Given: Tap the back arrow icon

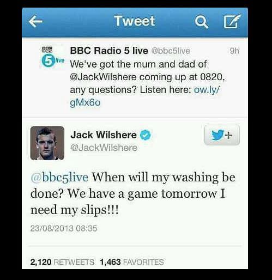Looking at the screenshot, I should coord(35,21).
